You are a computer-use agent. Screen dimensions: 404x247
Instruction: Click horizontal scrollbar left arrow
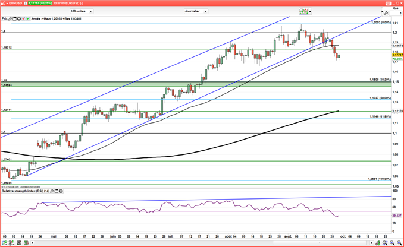(33, 243)
